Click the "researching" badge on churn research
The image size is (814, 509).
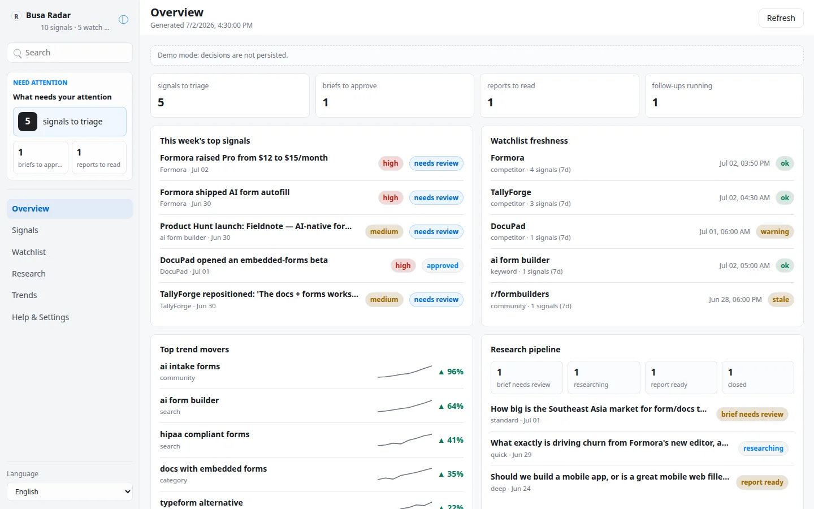pyautogui.click(x=763, y=448)
